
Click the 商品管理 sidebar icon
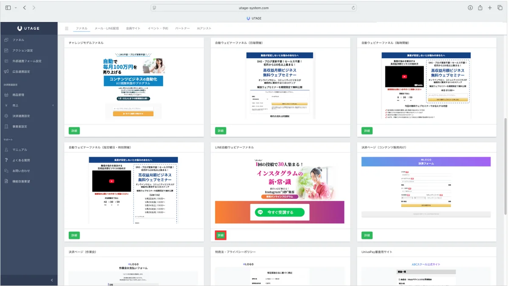tap(6, 95)
